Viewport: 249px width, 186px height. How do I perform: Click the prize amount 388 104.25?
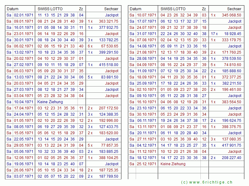109,158
